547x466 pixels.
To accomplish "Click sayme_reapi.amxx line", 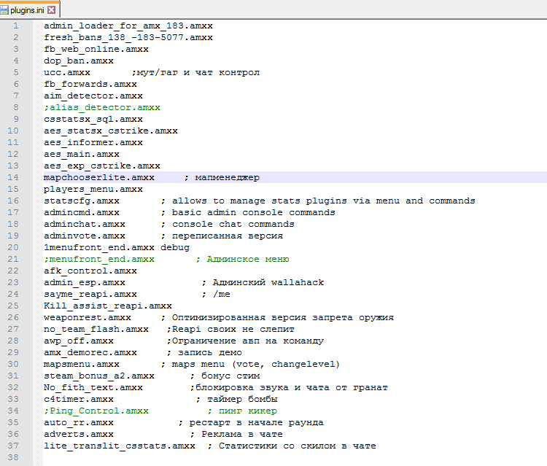I will pos(90,294).
